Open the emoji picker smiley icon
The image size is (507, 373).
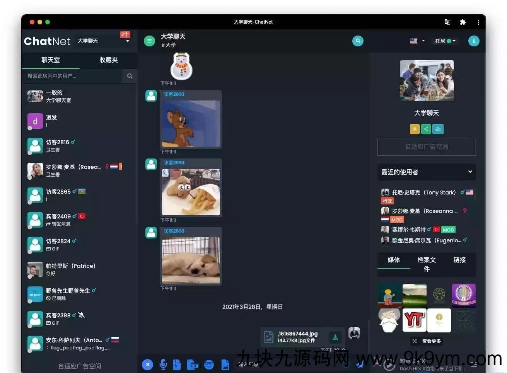209,364
